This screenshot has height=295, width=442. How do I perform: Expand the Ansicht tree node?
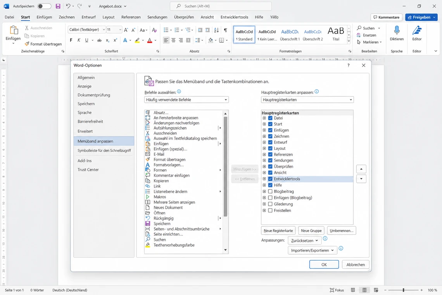click(264, 172)
